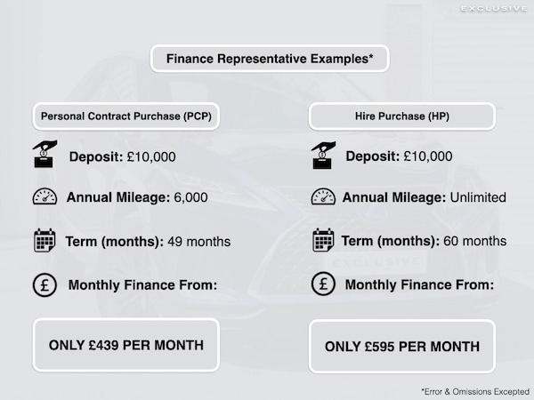Click the PCP deposit hand-coin icon

click(44, 153)
